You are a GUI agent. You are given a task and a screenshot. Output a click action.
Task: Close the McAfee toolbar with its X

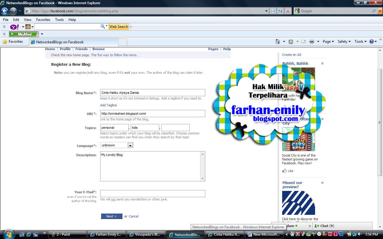pyautogui.click(x=4, y=34)
